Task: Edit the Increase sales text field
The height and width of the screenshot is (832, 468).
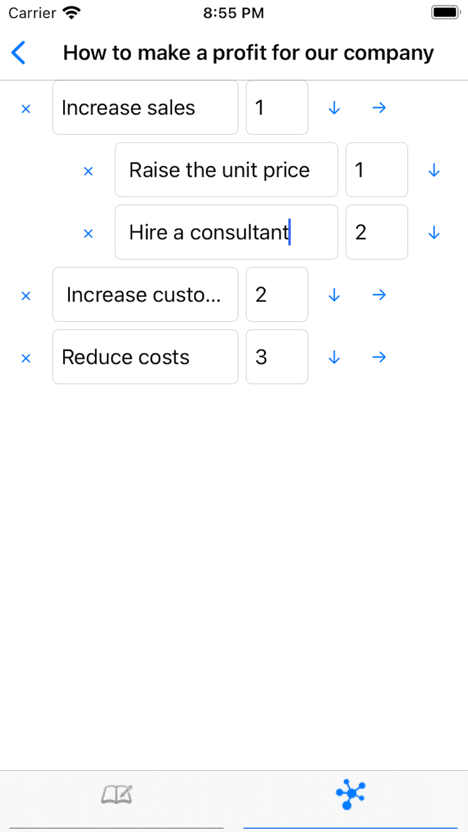Action: point(146,108)
